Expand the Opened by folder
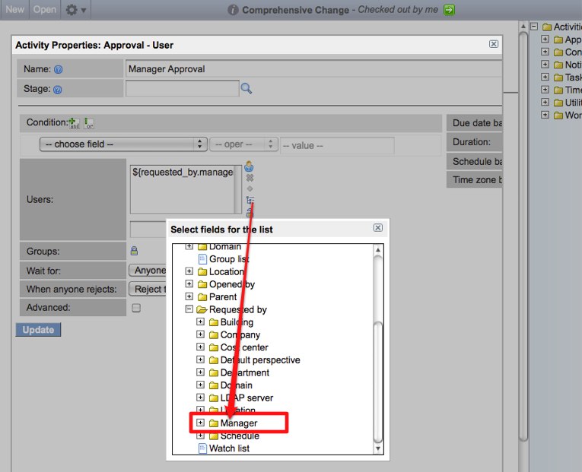 (x=189, y=284)
